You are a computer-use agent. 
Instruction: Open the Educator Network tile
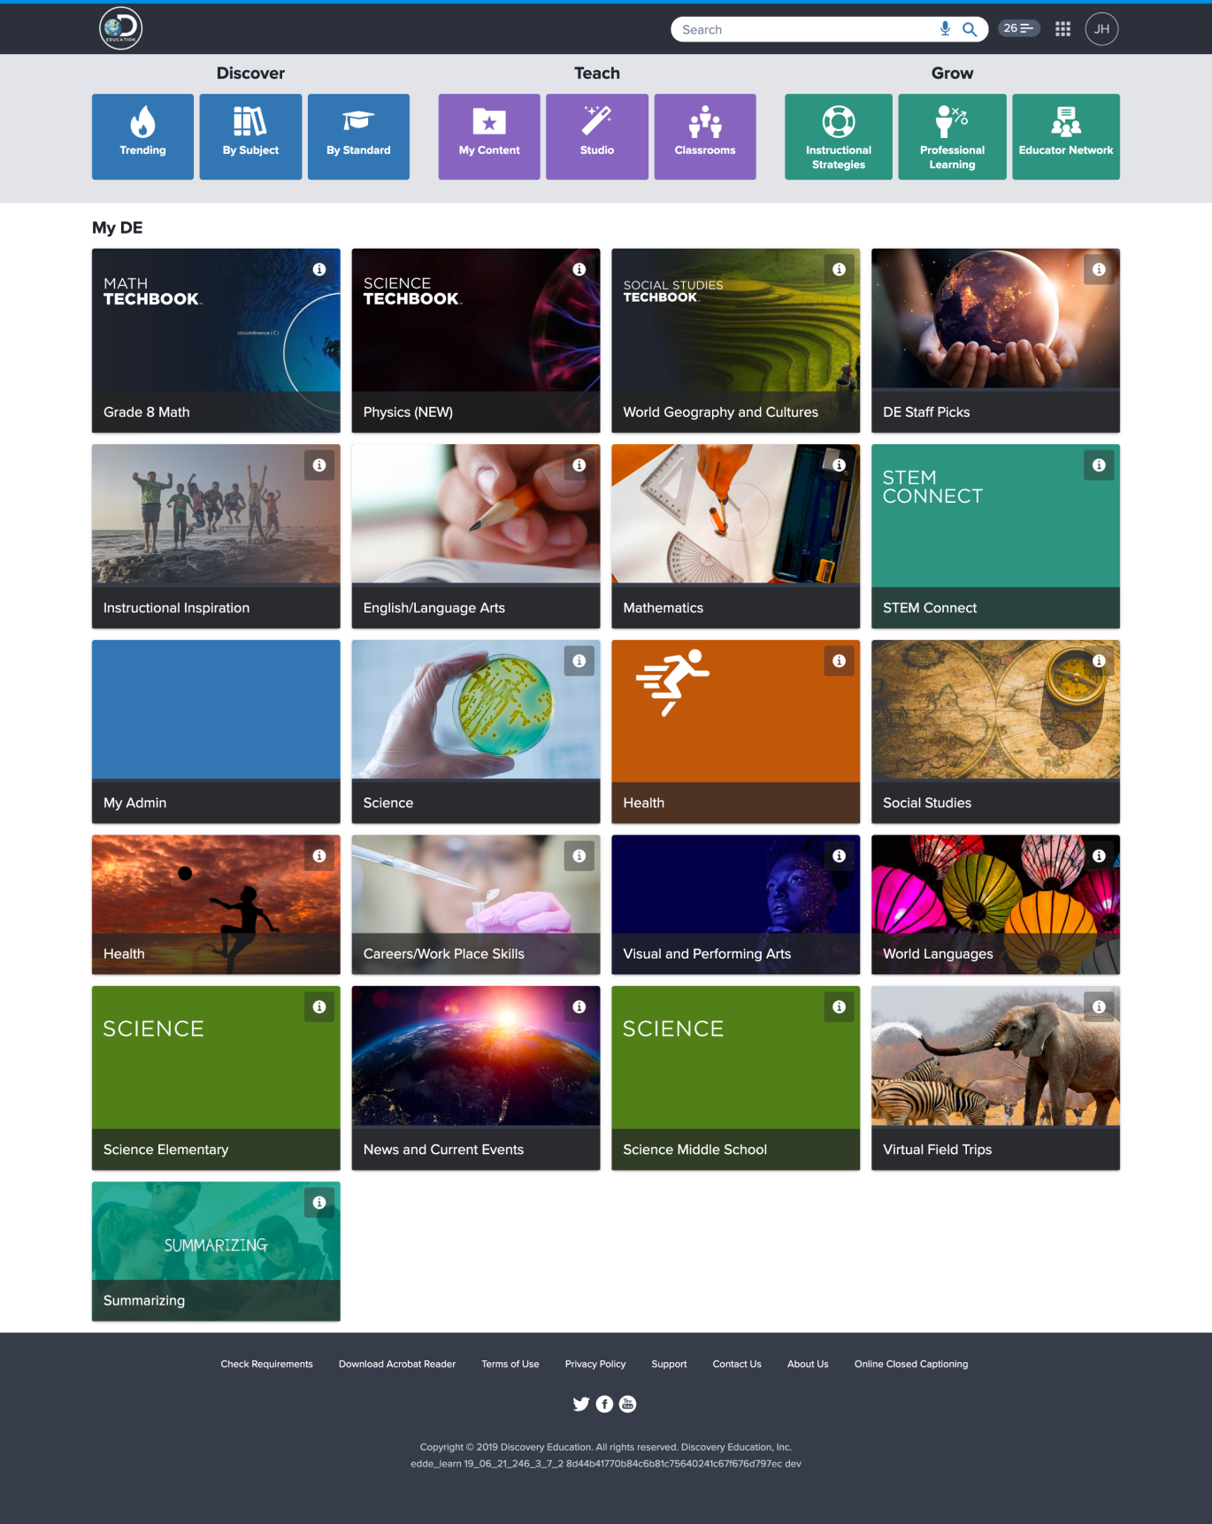(x=1066, y=137)
